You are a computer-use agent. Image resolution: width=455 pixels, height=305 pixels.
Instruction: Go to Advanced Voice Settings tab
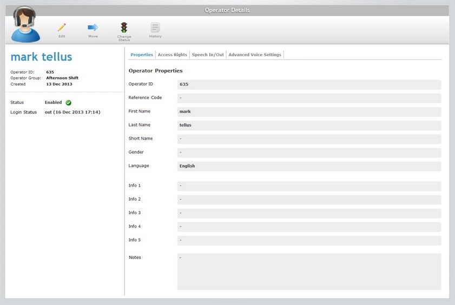pyautogui.click(x=255, y=55)
